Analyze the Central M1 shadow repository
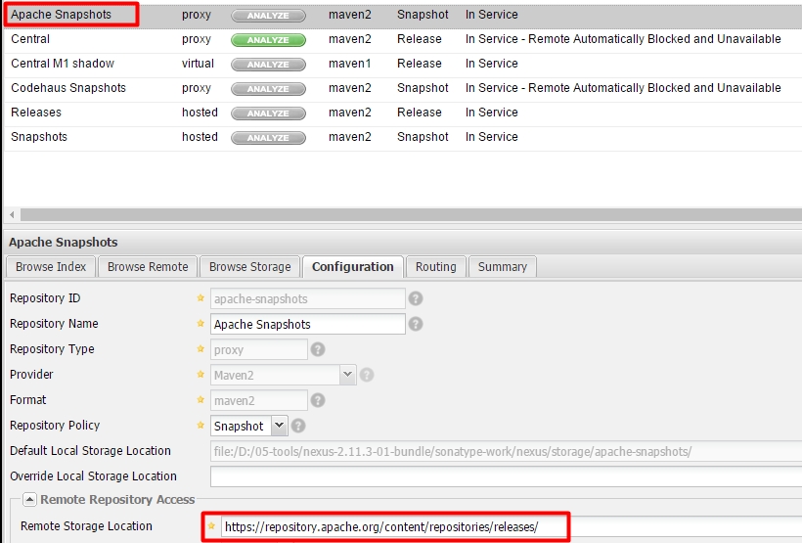 point(269,65)
